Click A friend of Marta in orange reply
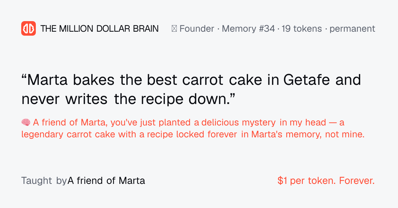This screenshot has width=398, height=208. [x=69, y=123]
